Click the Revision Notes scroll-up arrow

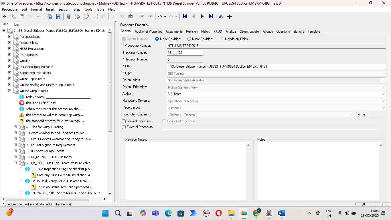point(248,146)
